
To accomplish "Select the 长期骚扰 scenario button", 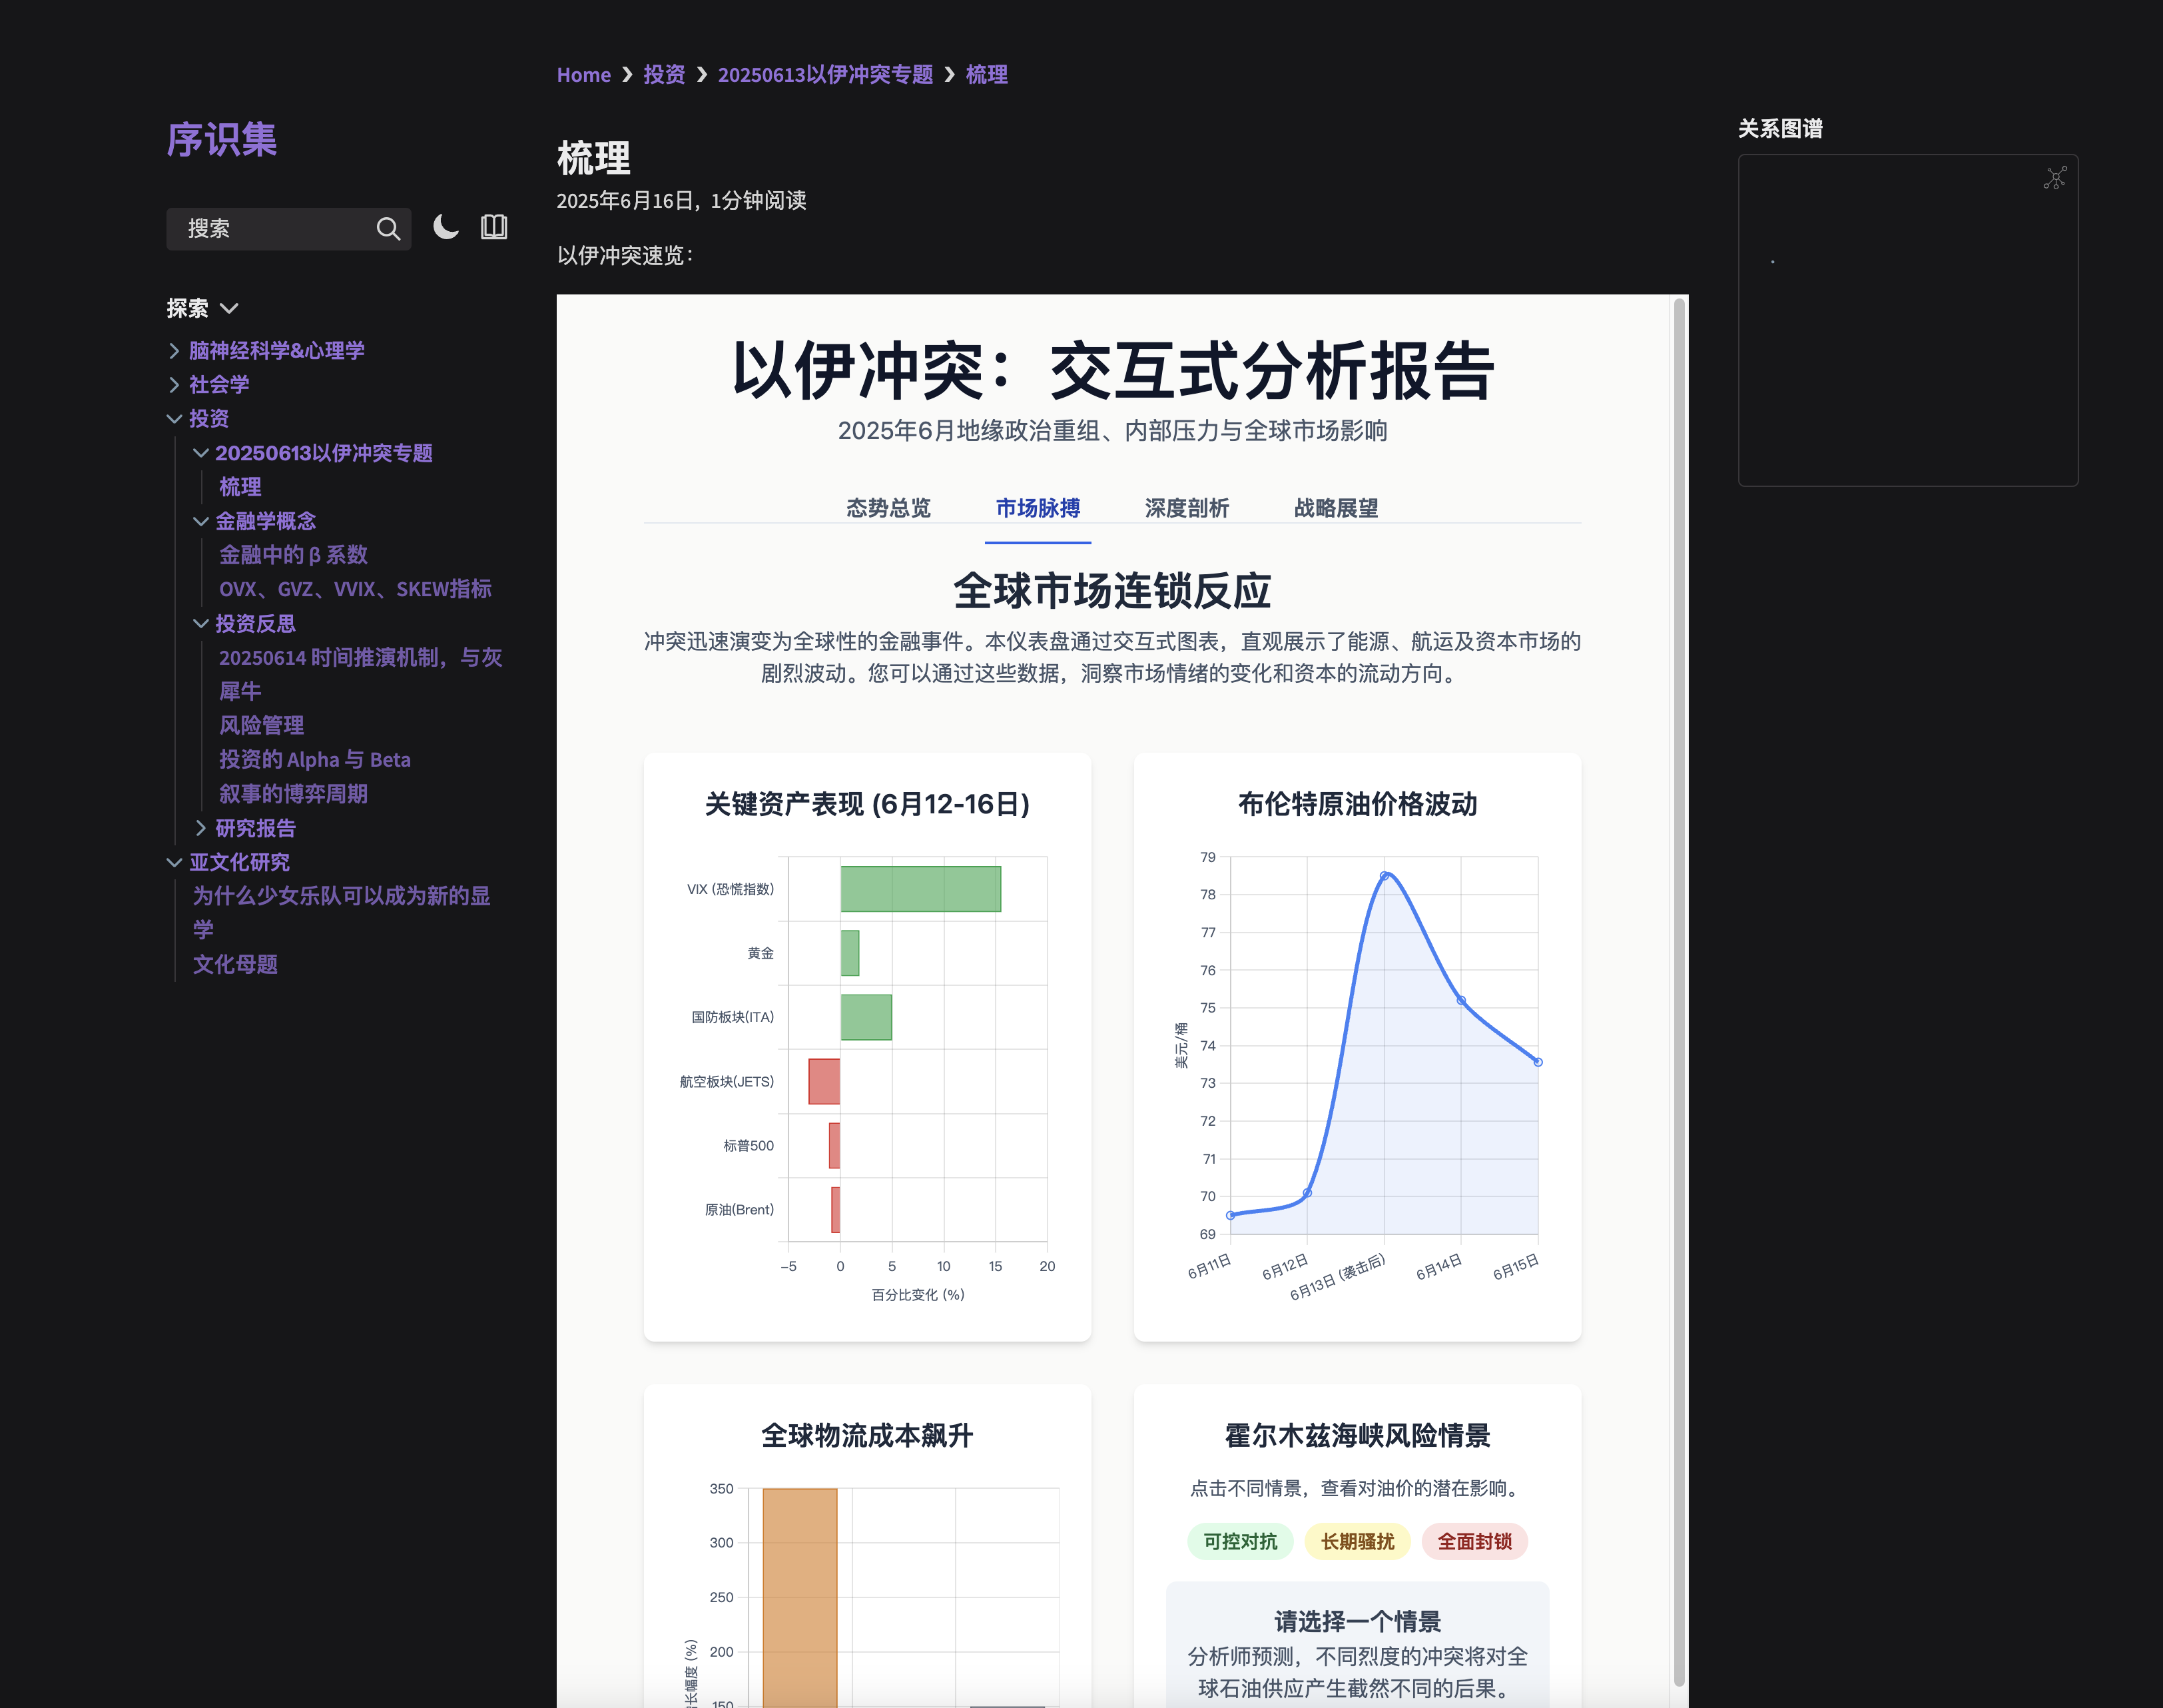I will pyautogui.click(x=1357, y=1542).
